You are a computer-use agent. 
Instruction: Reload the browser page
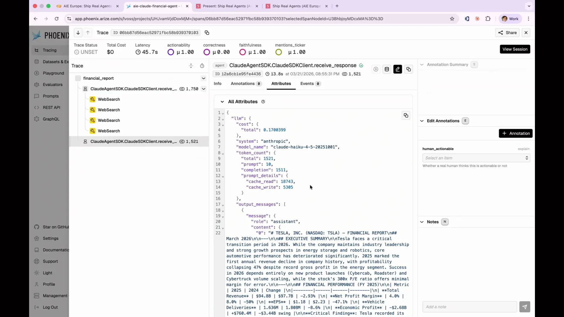57,19
